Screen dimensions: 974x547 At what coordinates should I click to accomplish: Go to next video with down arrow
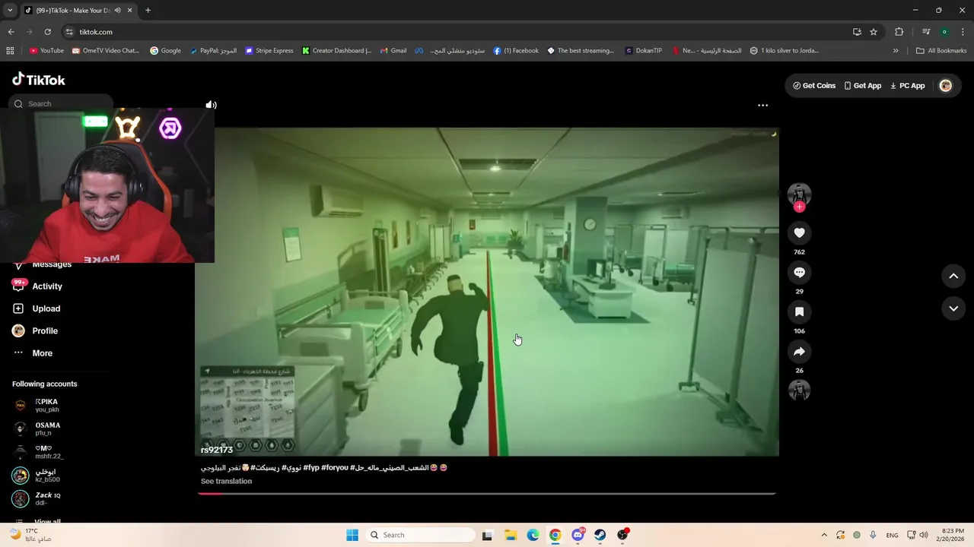953,308
